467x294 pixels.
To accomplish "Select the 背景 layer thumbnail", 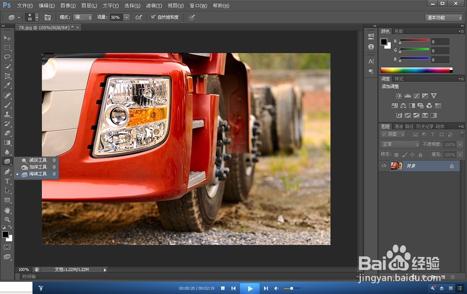I will tap(396, 166).
